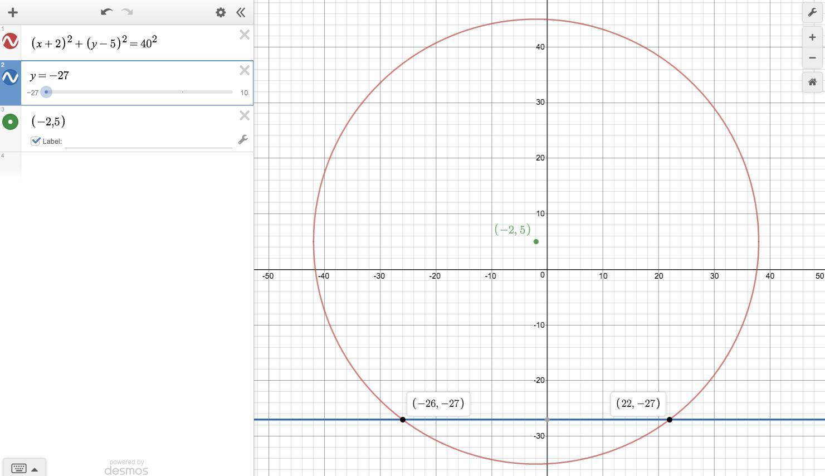
Task: Hide the red circle equation graph
Action: point(10,42)
